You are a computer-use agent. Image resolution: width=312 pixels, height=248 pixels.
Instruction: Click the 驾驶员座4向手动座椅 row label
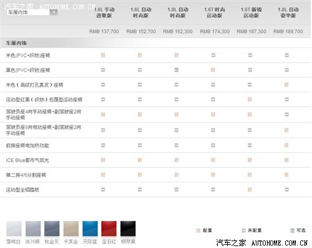(44, 115)
